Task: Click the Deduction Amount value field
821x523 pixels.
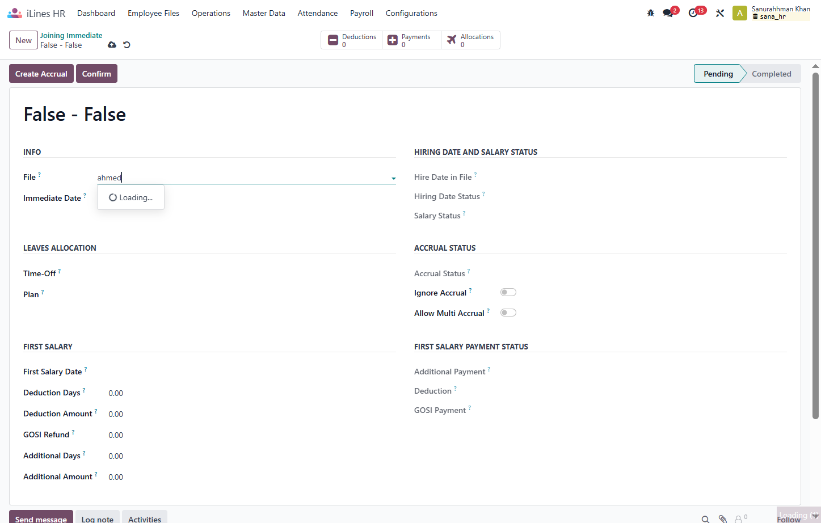Action: 116,414
